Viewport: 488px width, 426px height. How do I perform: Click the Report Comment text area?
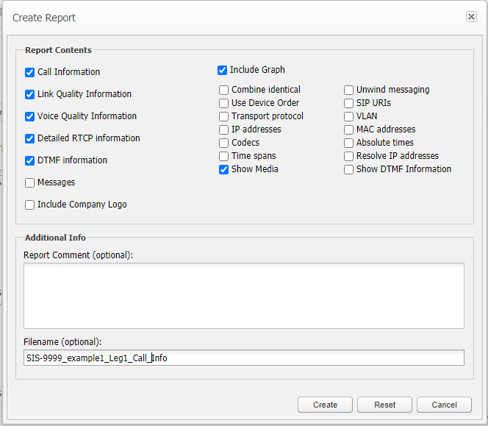pos(243,295)
